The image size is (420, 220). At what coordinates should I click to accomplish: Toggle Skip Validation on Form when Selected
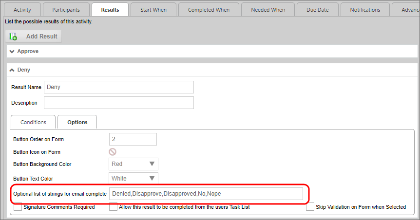(x=310, y=207)
